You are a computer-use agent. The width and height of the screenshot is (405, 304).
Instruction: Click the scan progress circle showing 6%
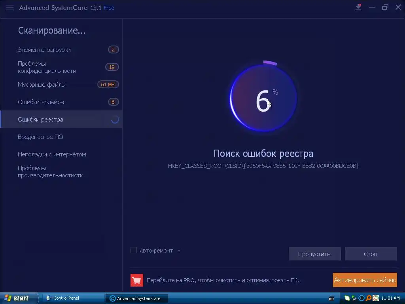pyautogui.click(x=263, y=98)
